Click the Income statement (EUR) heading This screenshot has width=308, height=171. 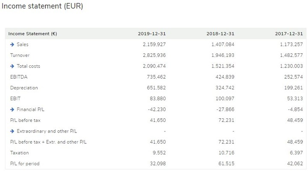(x=42, y=6)
